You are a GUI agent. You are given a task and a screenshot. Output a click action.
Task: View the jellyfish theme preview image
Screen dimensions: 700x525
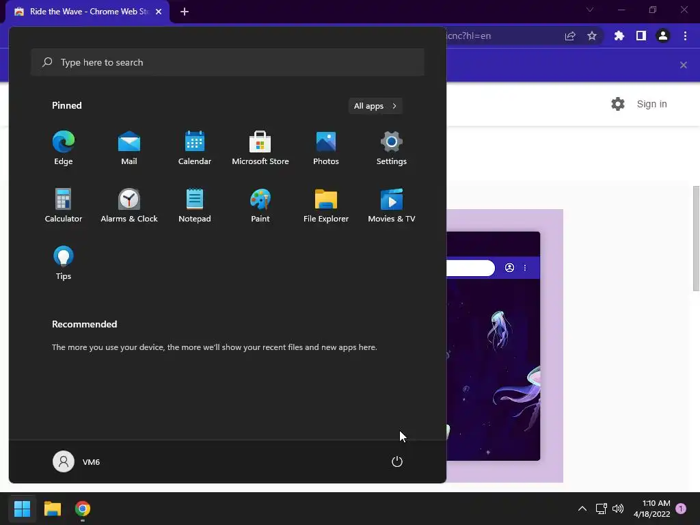505,346
